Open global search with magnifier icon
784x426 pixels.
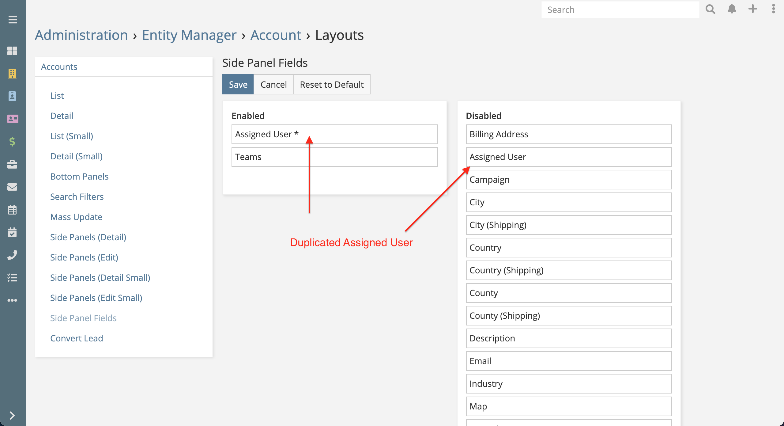(711, 9)
